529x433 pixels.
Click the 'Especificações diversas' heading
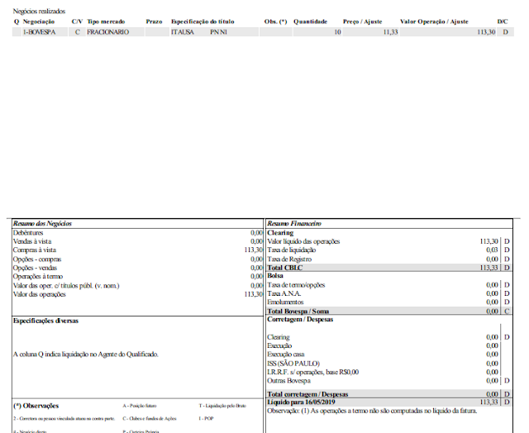(x=45, y=321)
